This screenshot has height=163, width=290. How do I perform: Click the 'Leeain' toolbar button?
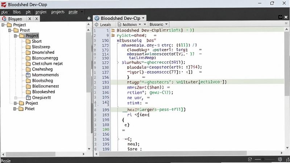point(103,25)
